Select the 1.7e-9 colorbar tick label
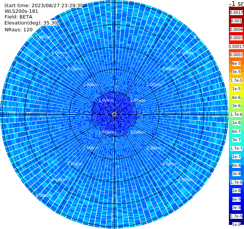Image resolution: width=244 pixels, height=229 pixels. [236, 216]
